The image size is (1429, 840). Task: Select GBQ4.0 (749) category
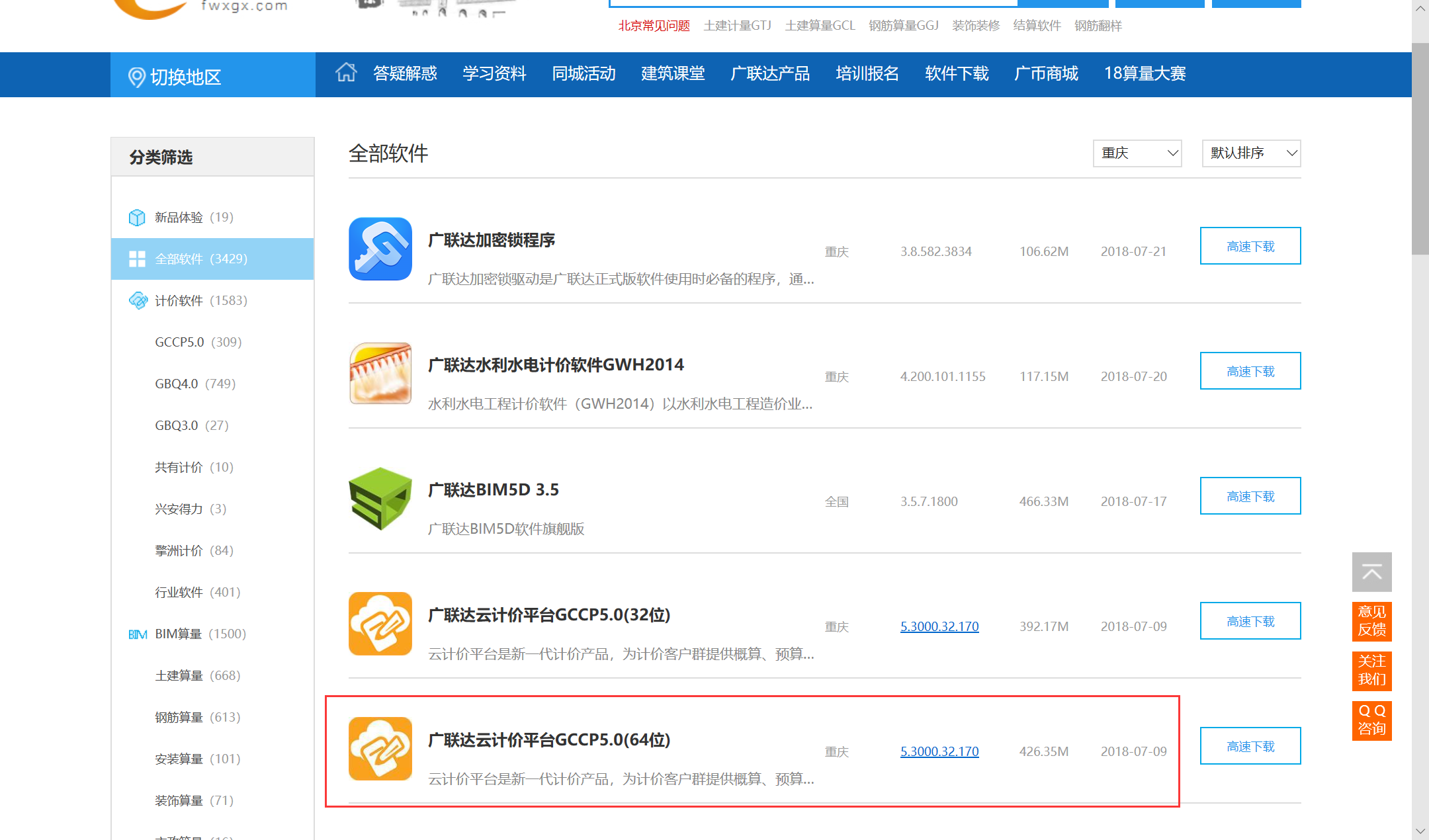click(x=195, y=384)
